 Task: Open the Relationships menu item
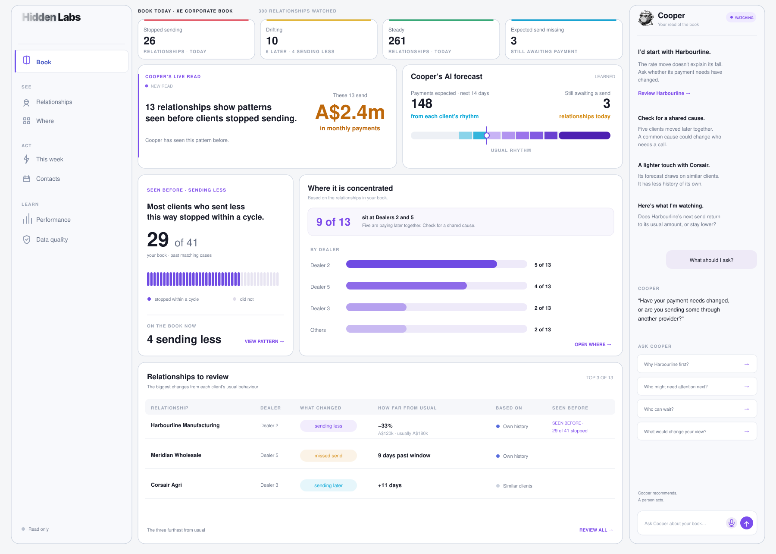[54, 102]
